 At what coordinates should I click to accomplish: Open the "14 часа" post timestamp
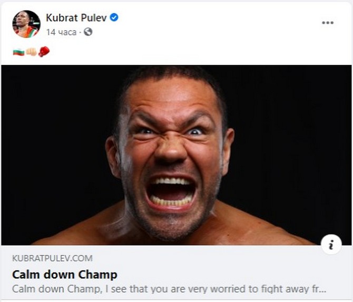(61, 32)
